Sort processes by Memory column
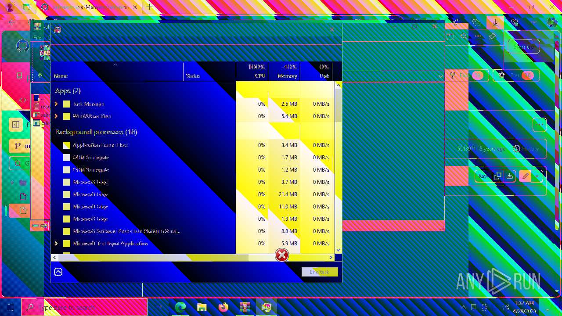Image resolution: width=562 pixels, height=316 pixels. [x=284, y=71]
